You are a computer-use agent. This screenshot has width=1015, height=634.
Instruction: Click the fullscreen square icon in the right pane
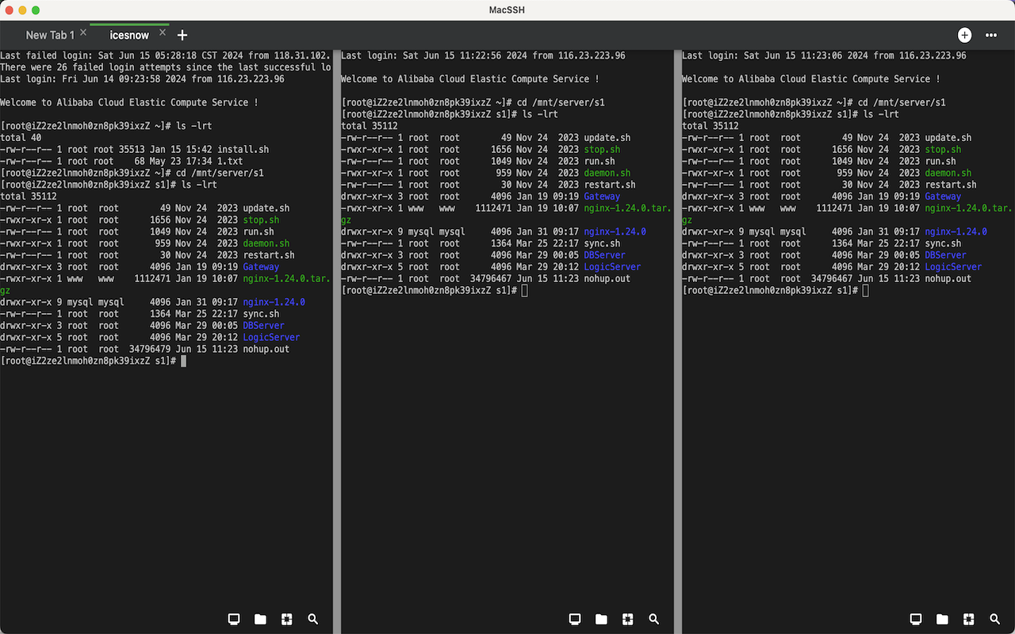pyautogui.click(x=969, y=619)
